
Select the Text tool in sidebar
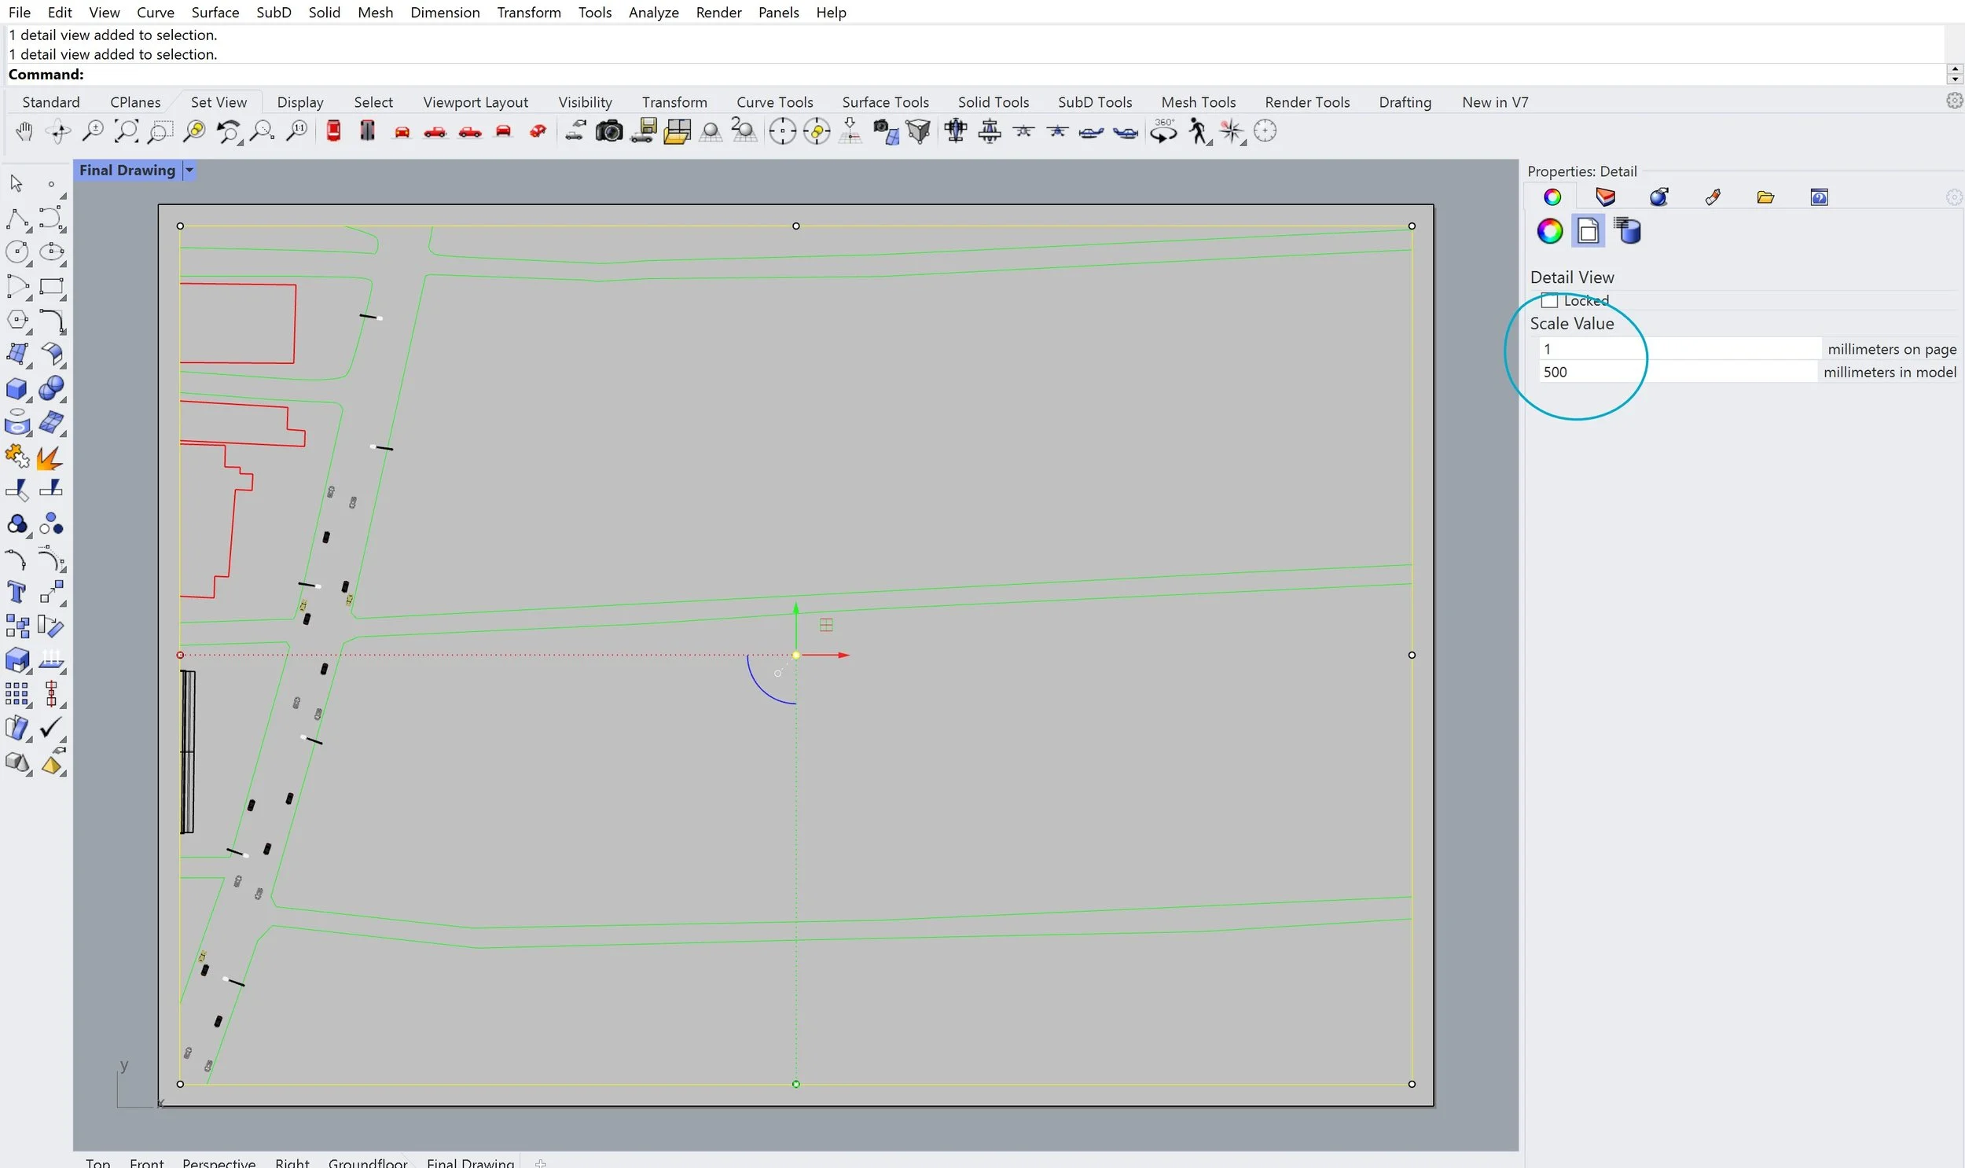pyautogui.click(x=17, y=592)
